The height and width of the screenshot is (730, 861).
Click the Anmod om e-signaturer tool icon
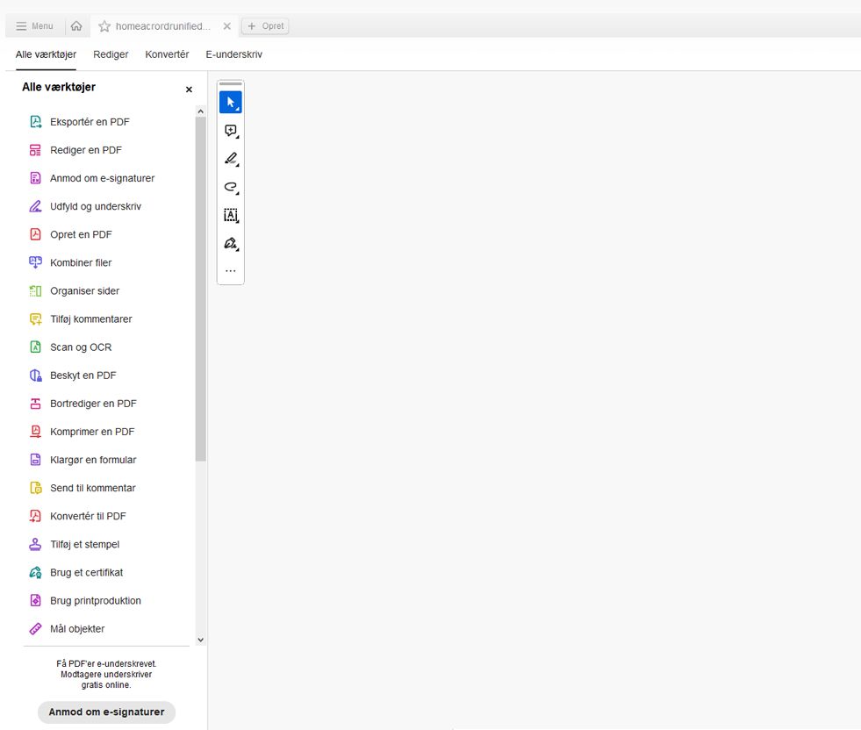pyautogui.click(x=36, y=178)
